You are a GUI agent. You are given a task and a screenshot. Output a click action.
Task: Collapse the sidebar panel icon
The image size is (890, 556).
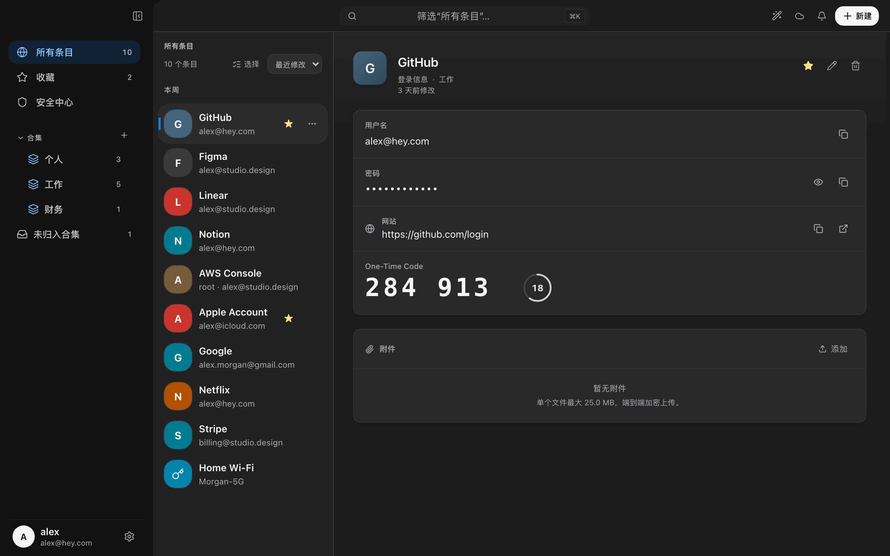tap(138, 16)
